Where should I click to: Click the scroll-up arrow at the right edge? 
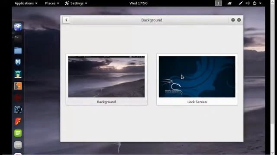point(273,2)
